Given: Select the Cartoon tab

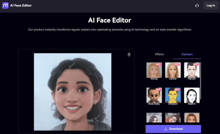Looking at the screenshot, I should tap(187, 54).
